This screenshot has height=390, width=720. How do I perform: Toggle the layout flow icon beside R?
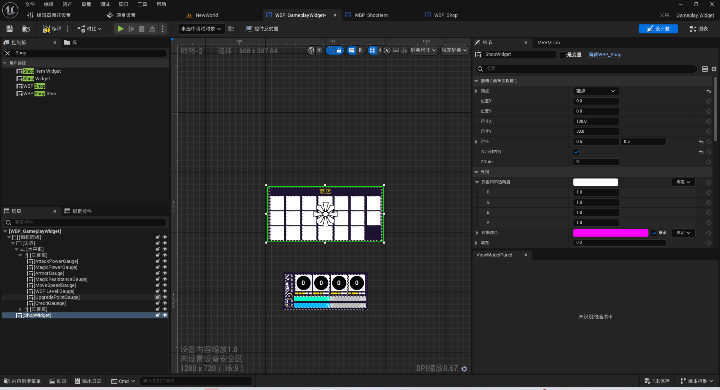click(352, 50)
